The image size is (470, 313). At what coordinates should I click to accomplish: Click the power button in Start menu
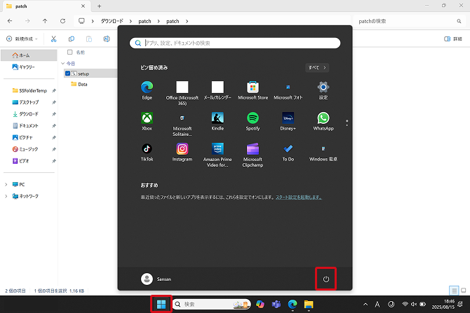(x=325, y=279)
